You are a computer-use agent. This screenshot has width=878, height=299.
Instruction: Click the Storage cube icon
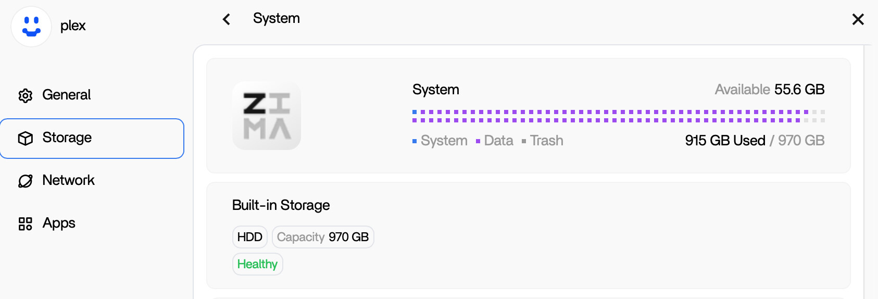coord(26,138)
